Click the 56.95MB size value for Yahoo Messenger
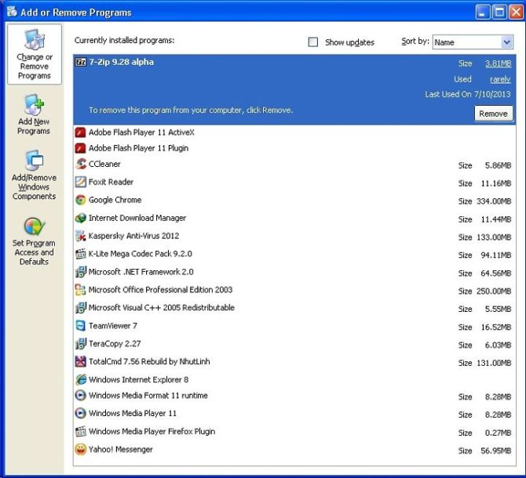Image resolution: width=526 pixels, height=478 pixels. click(x=496, y=451)
